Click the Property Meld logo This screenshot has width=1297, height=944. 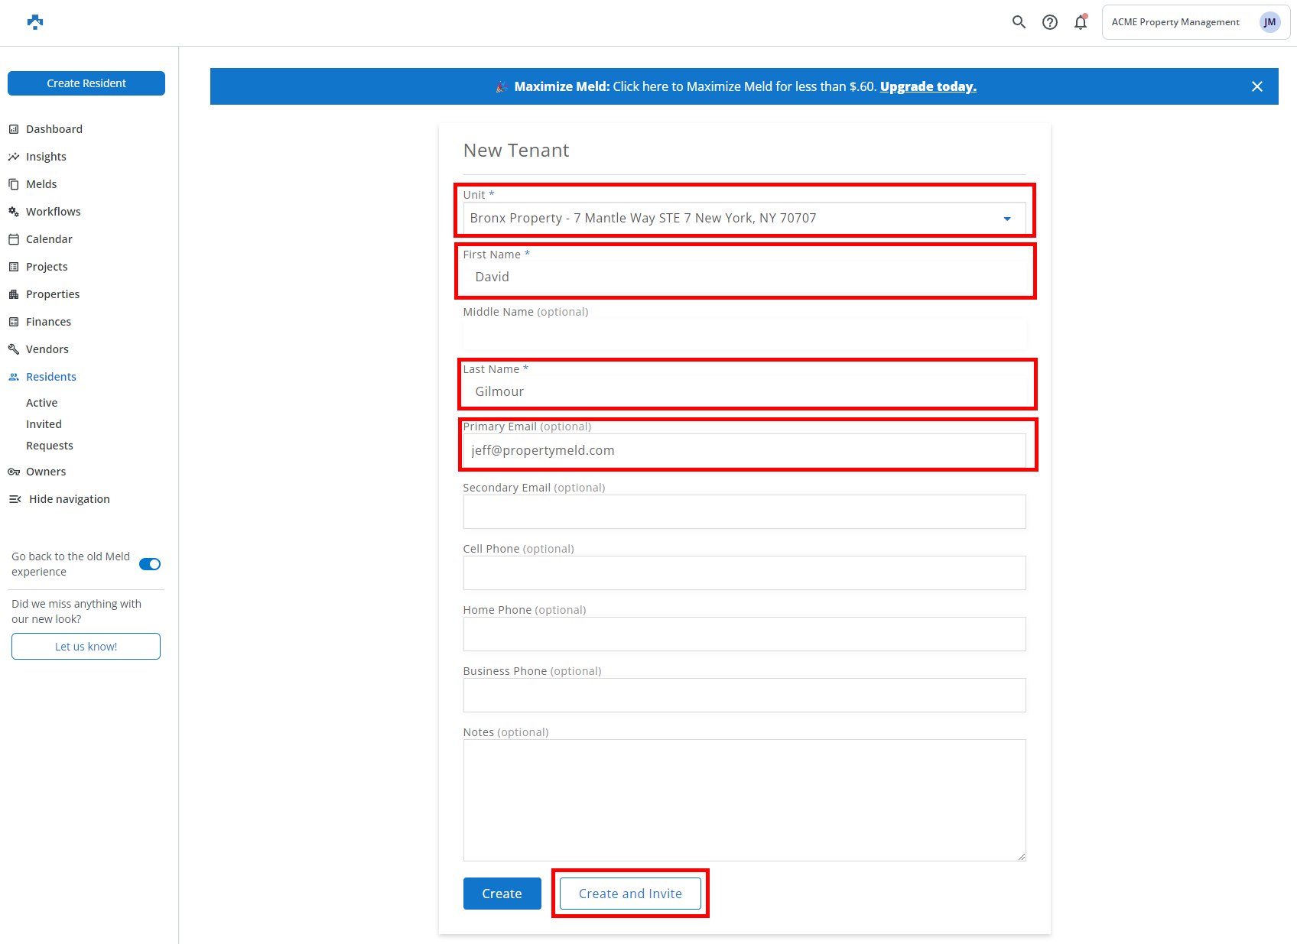point(35,22)
